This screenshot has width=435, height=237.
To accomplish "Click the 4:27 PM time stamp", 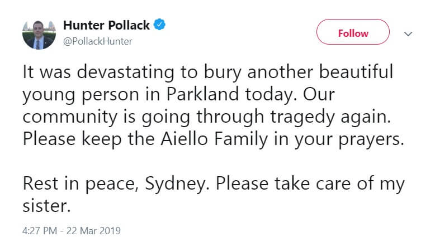I will coord(39,230).
